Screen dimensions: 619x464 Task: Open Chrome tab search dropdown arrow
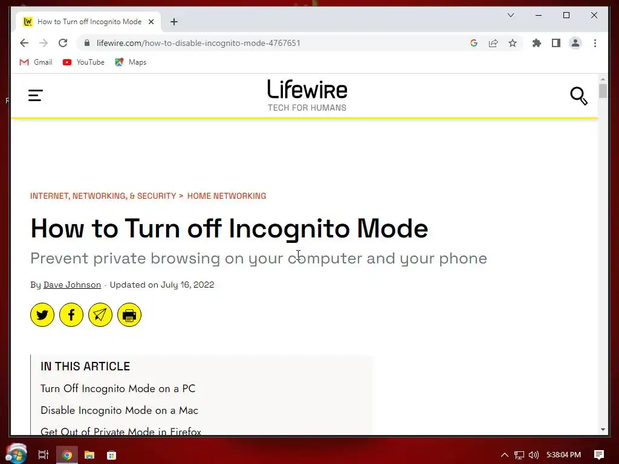[x=510, y=15]
